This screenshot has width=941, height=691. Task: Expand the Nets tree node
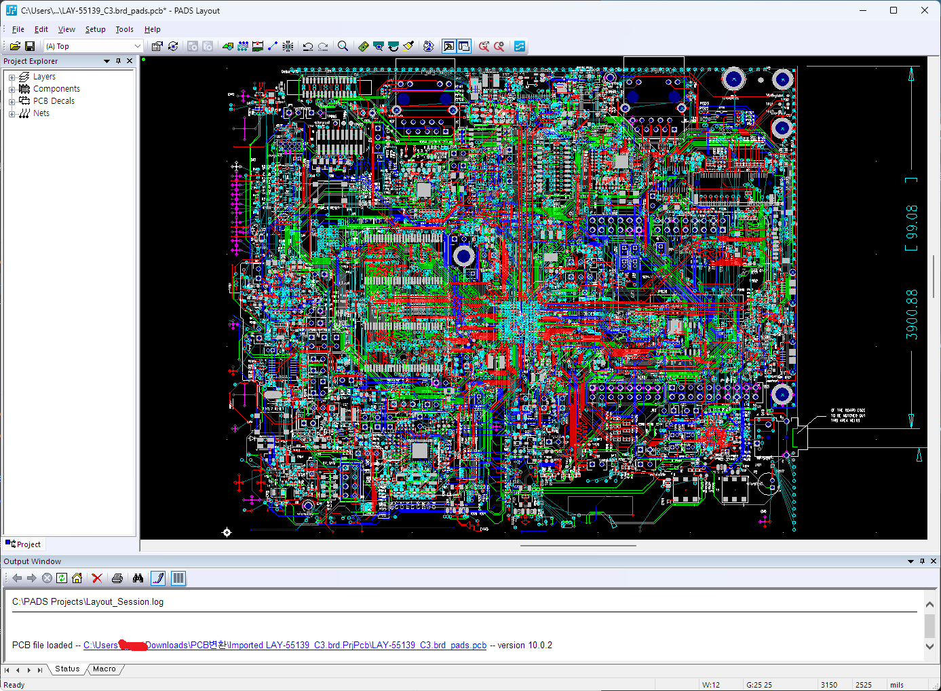pyautogui.click(x=12, y=114)
